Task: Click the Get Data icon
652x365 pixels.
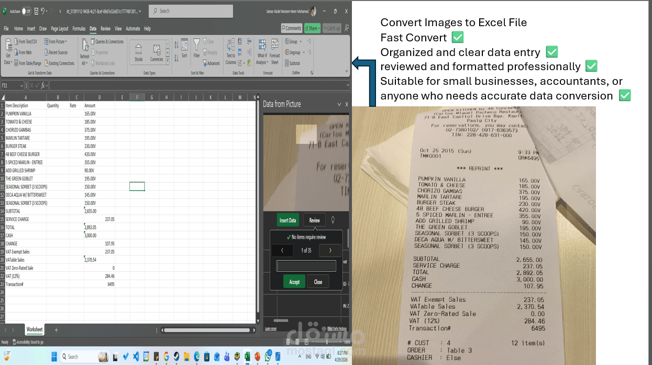Action: (8, 51)
